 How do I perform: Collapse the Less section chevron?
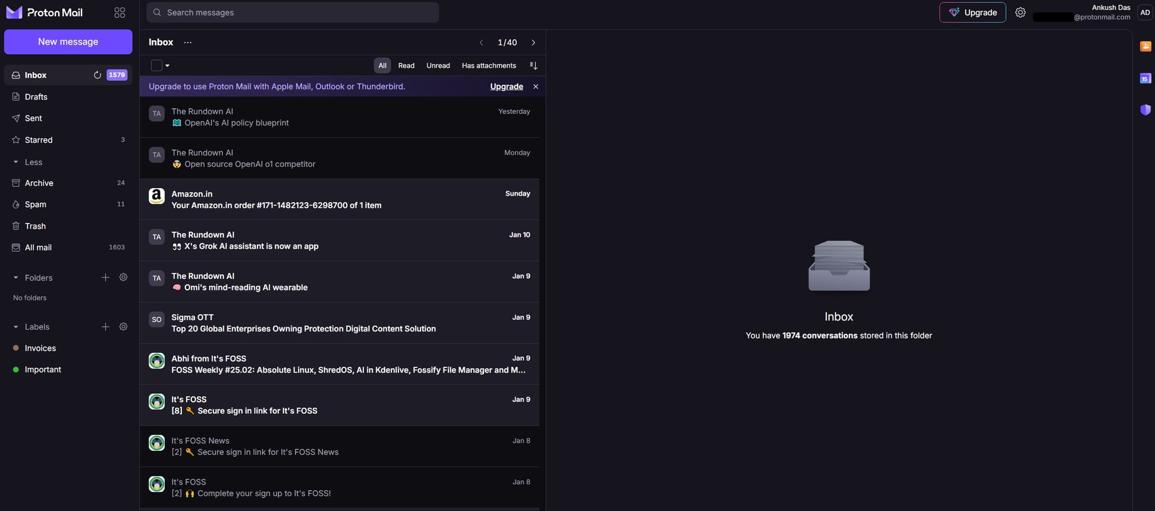click(x=16, y=162)
